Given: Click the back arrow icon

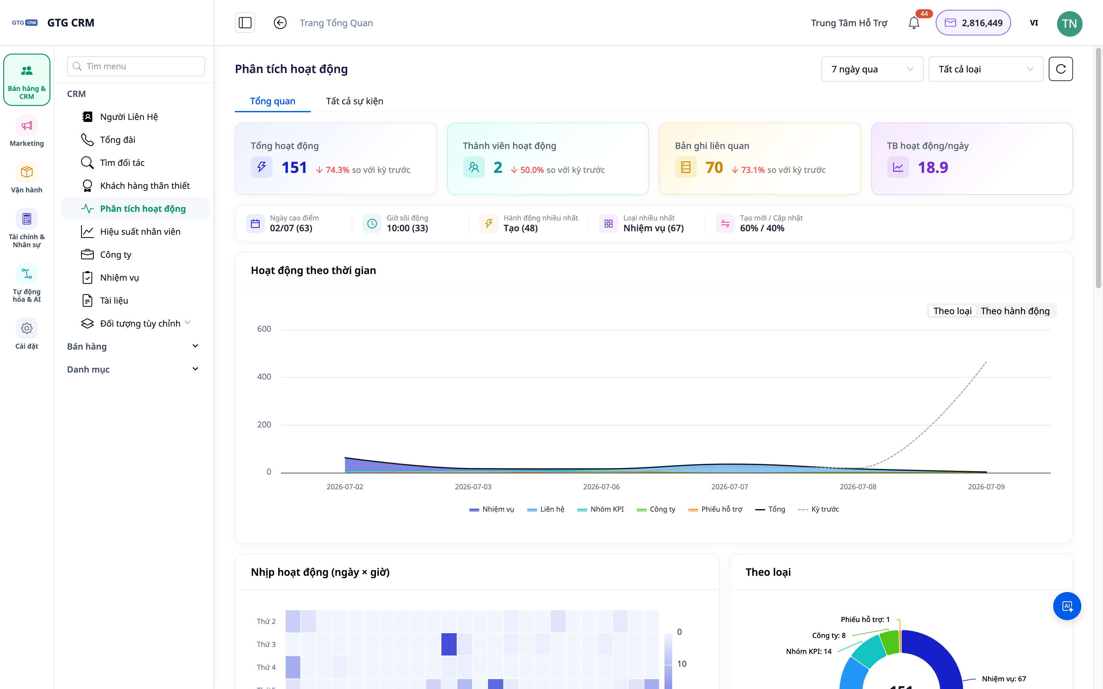Looking at the screenshot, I should click(280, 23).
